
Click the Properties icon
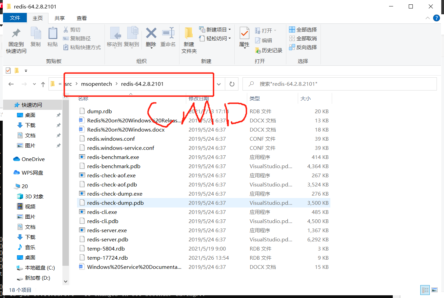[244, 33]
